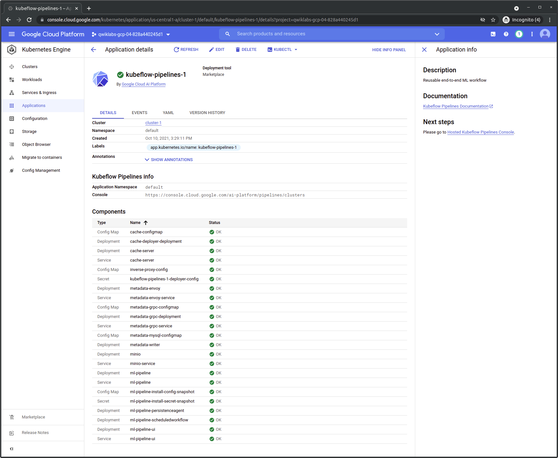Viewport: 558px width, 458px height.
Task: Open Kubeflow Pipelines Documentation link
Action: coord(458,106)
